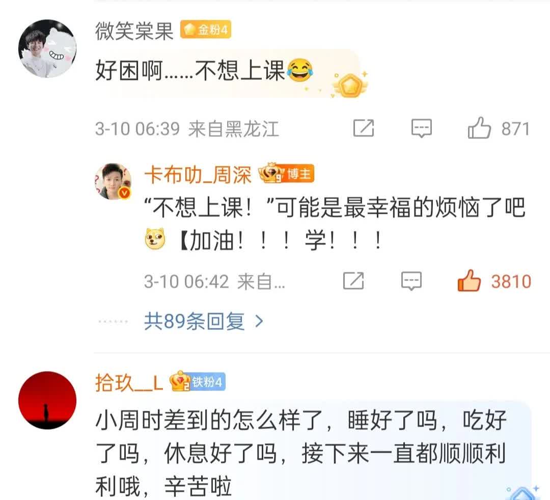Tap chevron arrow beside 共89条回复
The image size is (550, 500).
tap(259, 321)
